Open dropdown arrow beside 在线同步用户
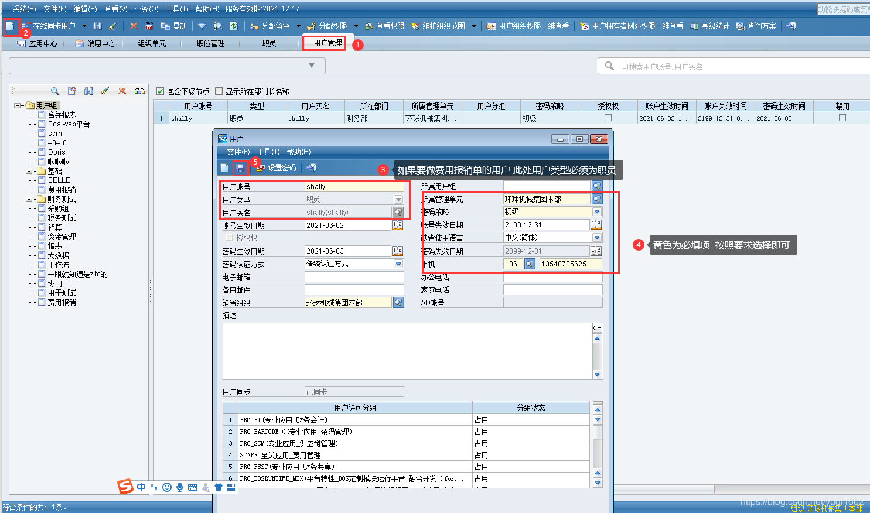 point(84,26)
